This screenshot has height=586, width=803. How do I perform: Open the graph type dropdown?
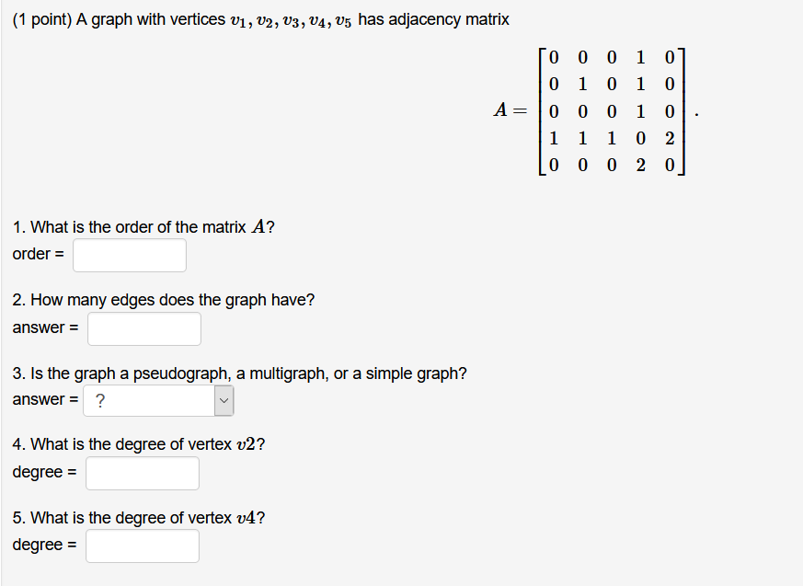(158, 399)
